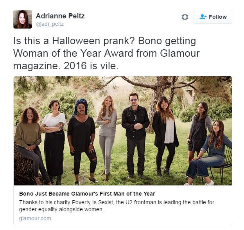244x230 pixels.
Task: Click the woman sitting on the log
Action: 30,146
